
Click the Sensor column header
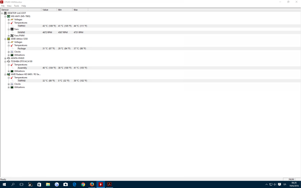[21, 10]
